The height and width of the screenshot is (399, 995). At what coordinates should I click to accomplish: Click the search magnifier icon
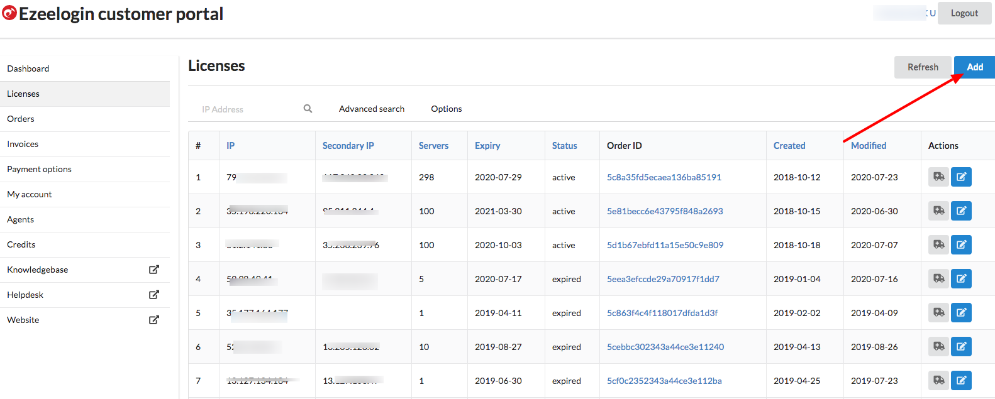[308, 109]
